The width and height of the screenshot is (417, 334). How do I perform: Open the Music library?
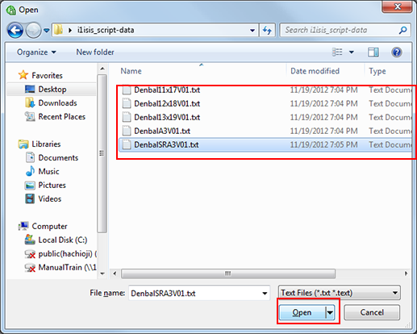tap(48, 172)
